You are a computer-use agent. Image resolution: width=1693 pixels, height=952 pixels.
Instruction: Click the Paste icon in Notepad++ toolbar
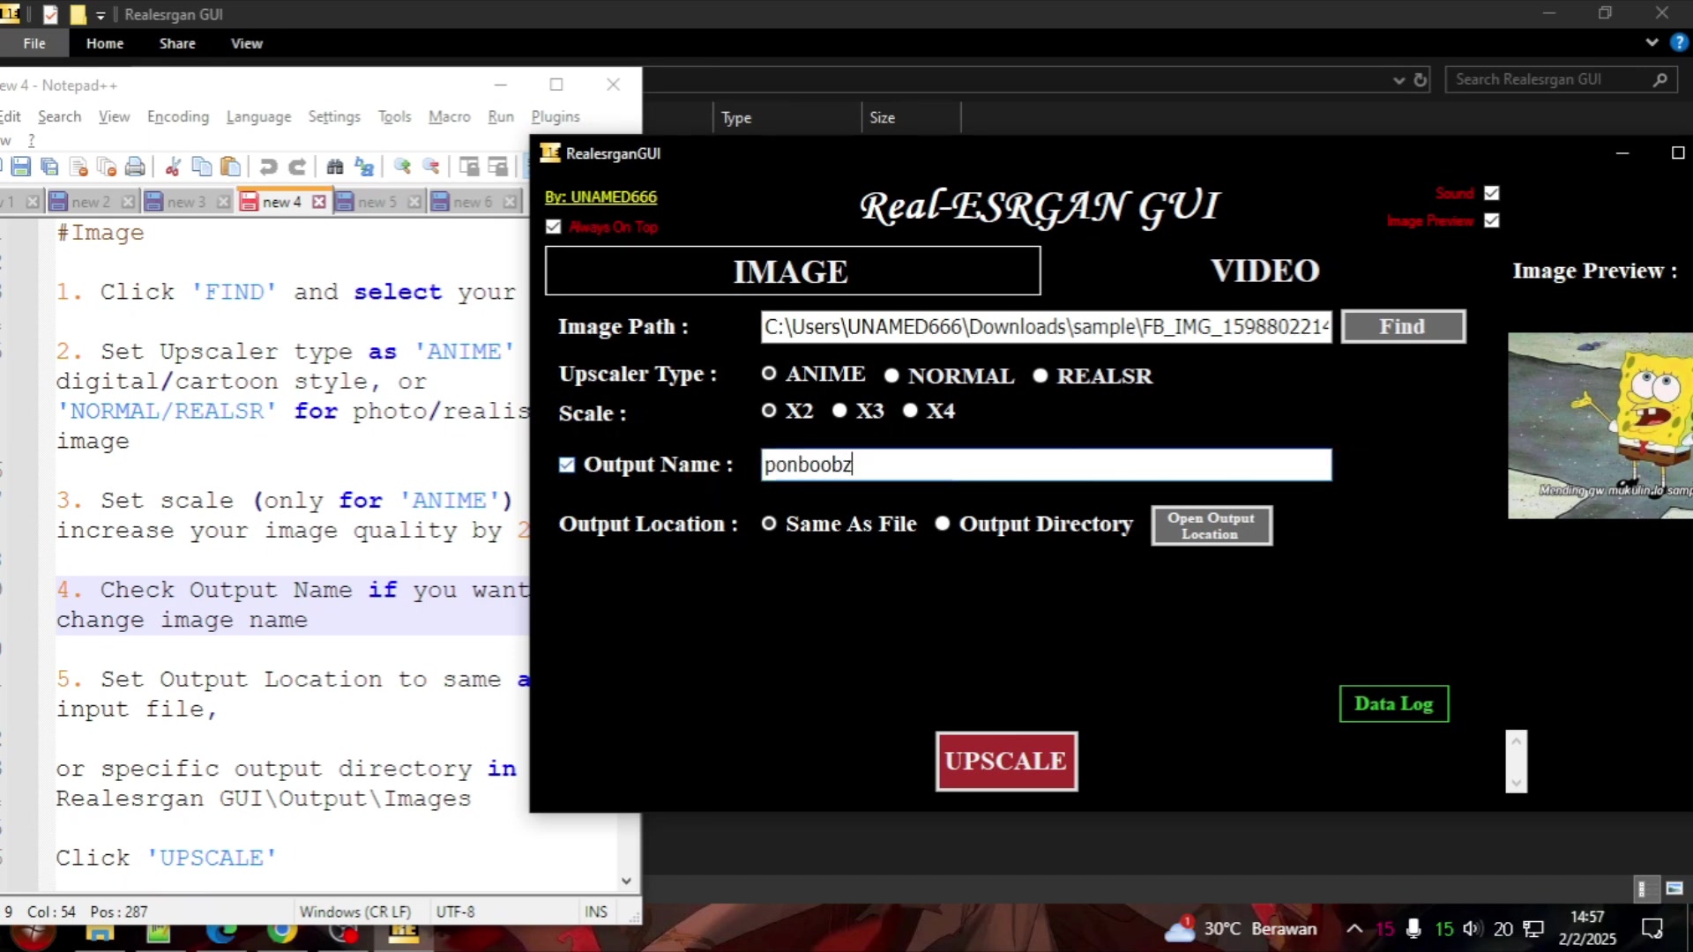point(230,167)
